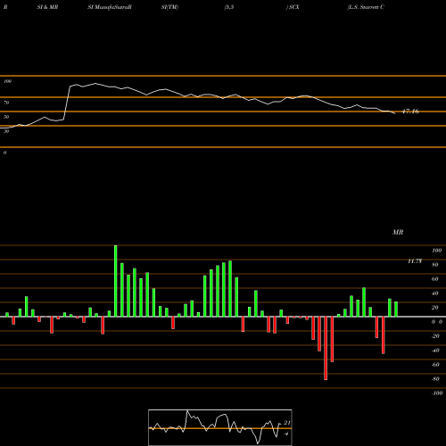The width and height of the screenshot is (446, 446).
Task: Click the RSI axis label 70
Action: 6,103
